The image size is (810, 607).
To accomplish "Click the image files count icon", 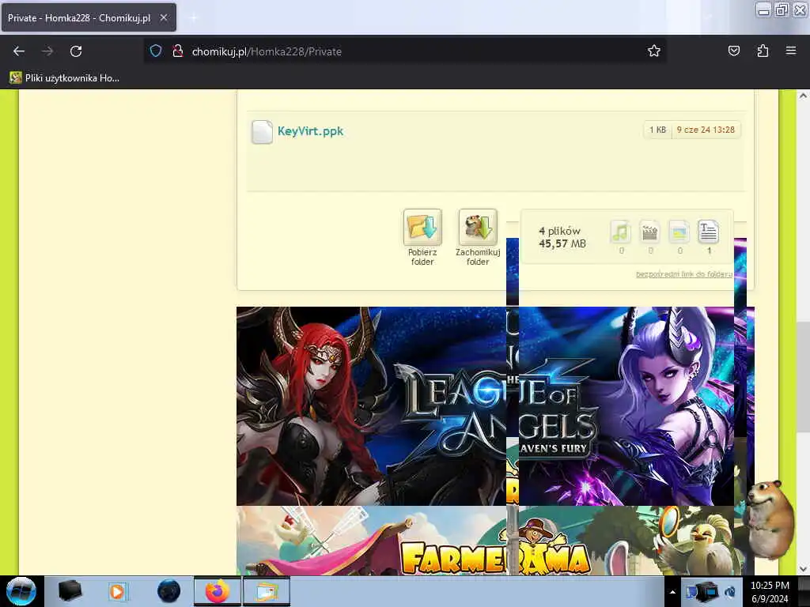I will pyautogui.click(x=679, y=232).
